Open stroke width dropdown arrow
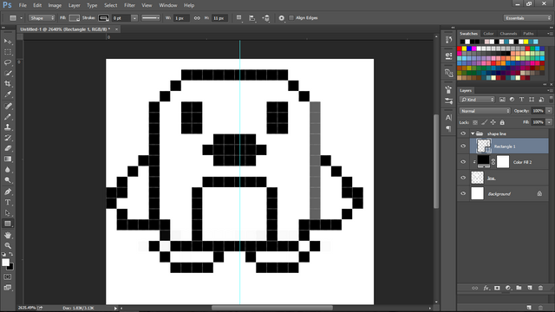The width and height of the screenshot is (555, 312). click(x=134, y=18)
